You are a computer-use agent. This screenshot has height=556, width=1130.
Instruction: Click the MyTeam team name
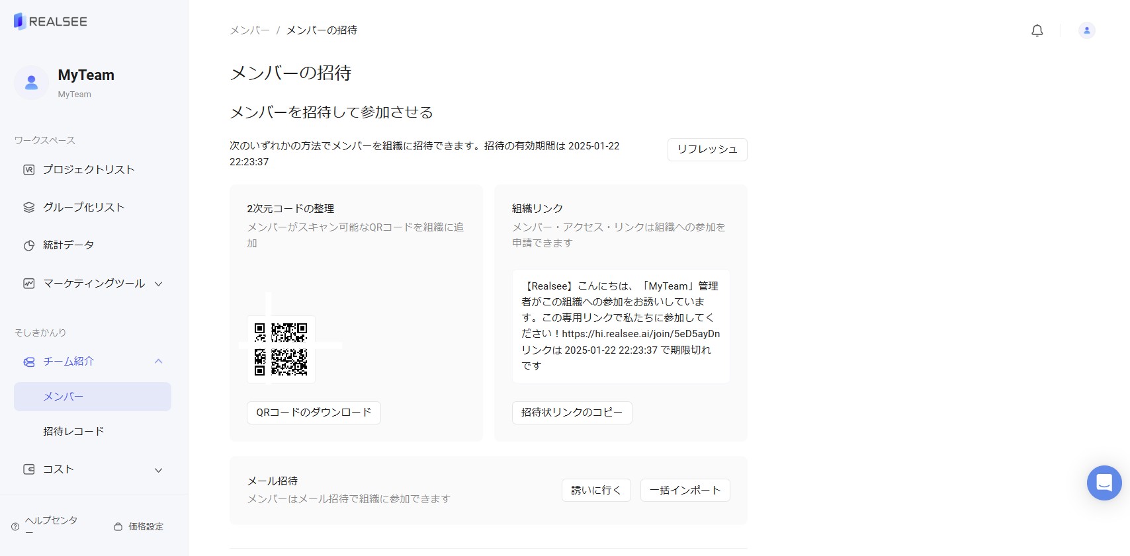[86, 75]
